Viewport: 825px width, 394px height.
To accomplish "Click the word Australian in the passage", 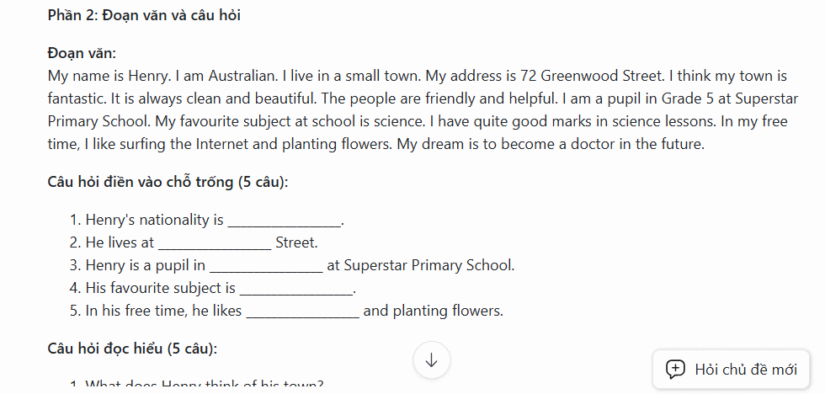I will pyautogui.click(x=242, y=77).
